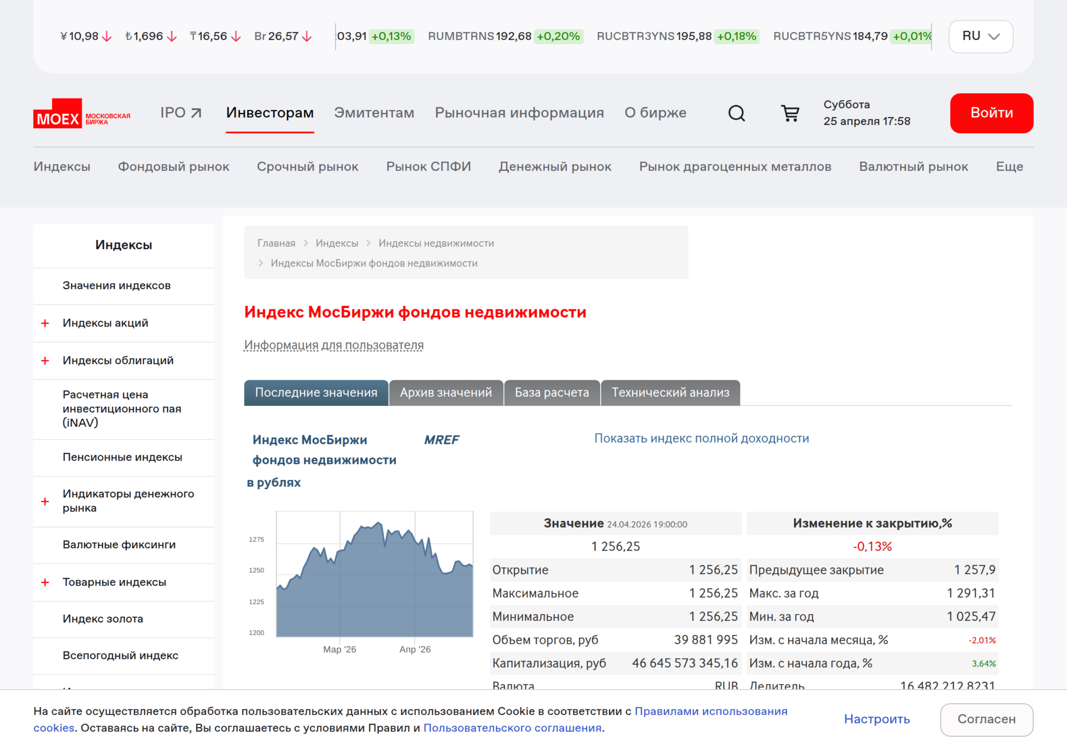Click the -0,13% change value
Viewport: 1067px width, 750px height.
tap(873, 547)
